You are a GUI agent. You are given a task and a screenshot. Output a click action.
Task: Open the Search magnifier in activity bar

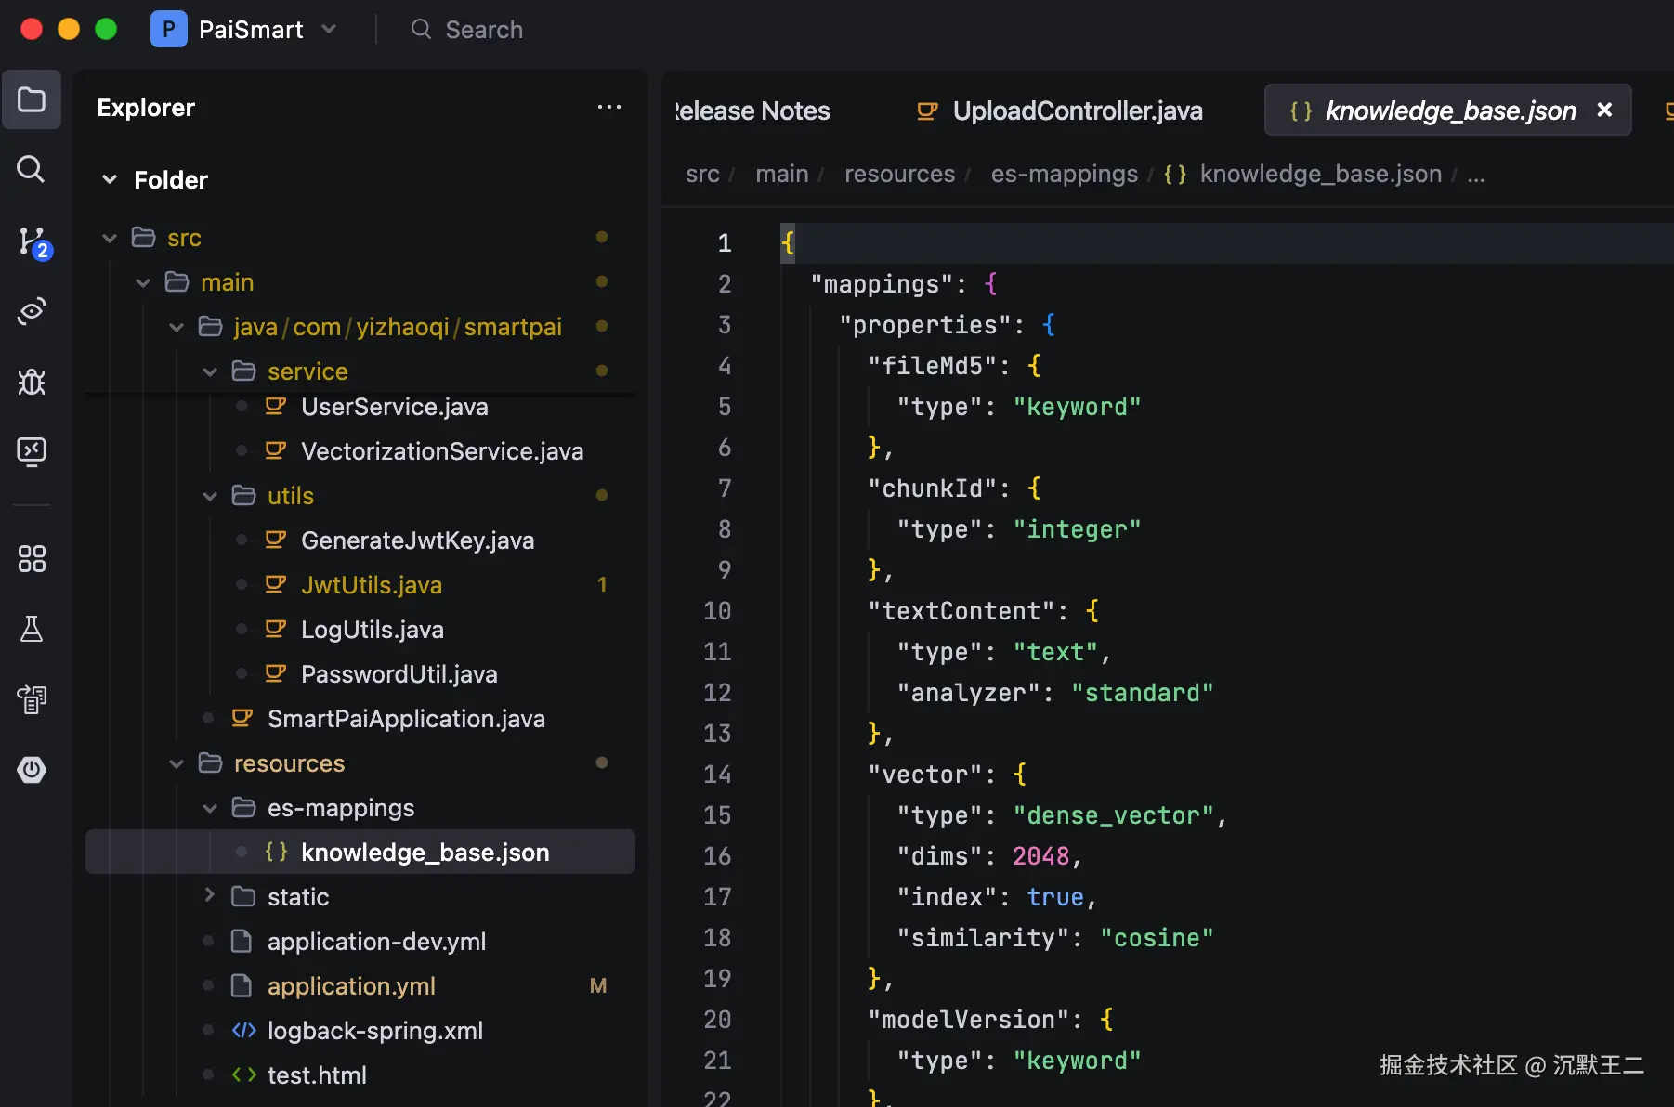pos(32,169)
